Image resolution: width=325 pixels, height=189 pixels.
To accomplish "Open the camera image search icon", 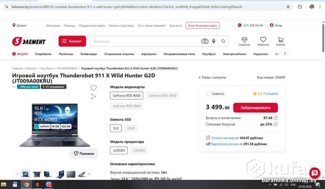I will [205, 41].
